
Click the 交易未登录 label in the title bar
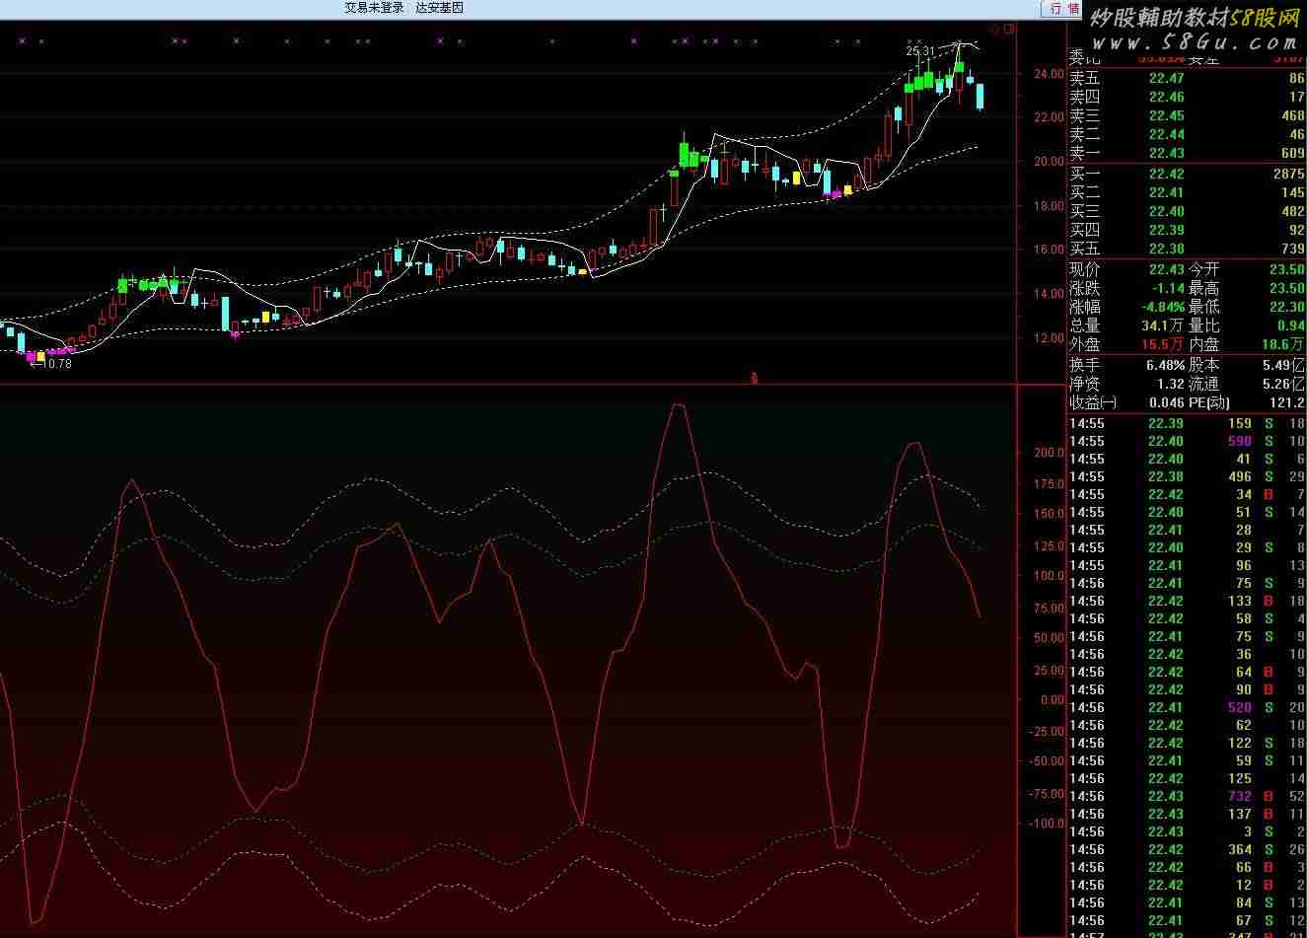[374, 8]
